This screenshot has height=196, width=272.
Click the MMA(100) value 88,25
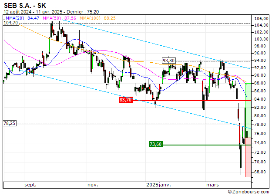click(x=110, y=18)
